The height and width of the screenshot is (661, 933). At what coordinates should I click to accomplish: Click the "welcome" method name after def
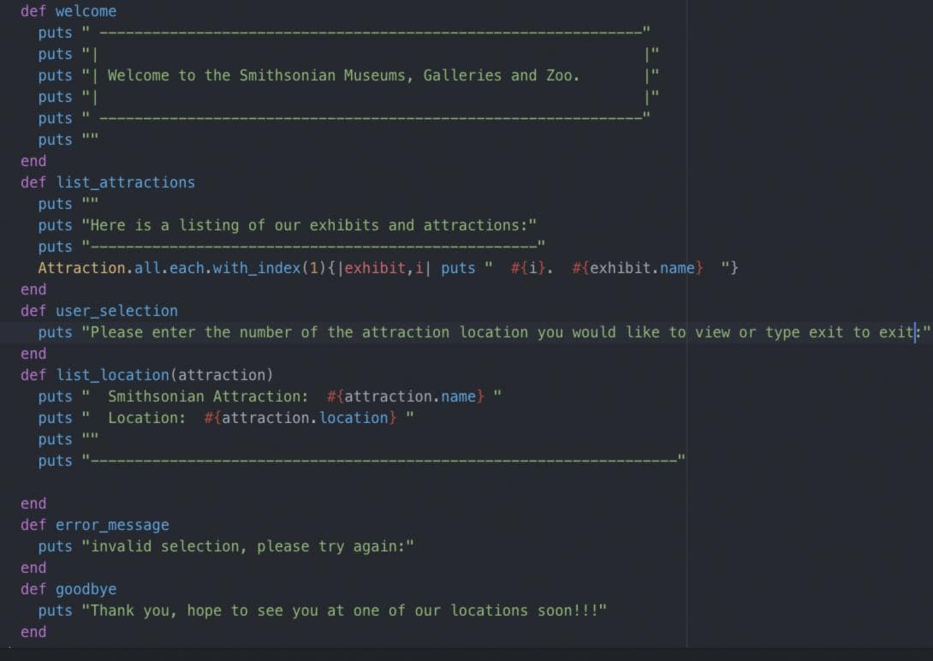click(86, 11)
